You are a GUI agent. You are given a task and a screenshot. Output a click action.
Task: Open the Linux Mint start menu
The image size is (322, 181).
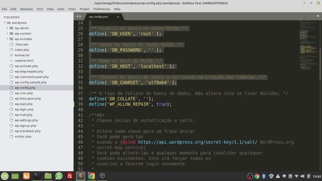[5, 176]
